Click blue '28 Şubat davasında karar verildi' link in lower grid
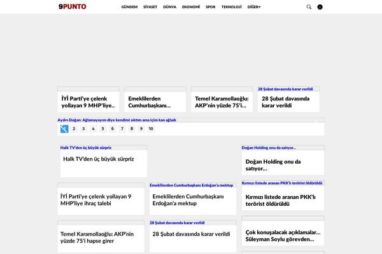 tap(177, 223)
